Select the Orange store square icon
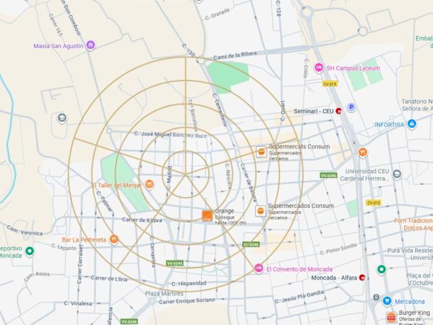The width and height of the screenshot is (433, 325). 207,215
